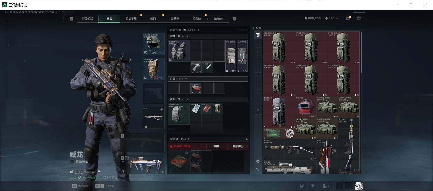
Task: Select the empty primary weapon slot 1
Action: (x=142, y=143)
